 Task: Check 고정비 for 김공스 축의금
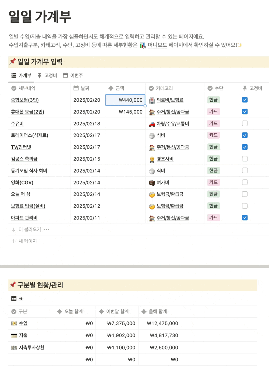click(x=245, y=159)
